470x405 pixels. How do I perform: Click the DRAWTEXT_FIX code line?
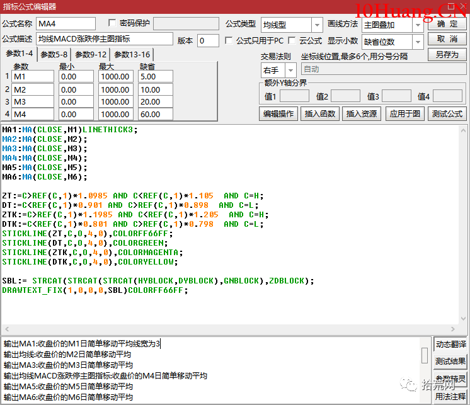point(95,290)
